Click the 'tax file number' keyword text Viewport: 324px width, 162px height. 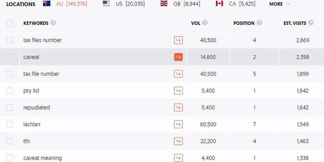tap(41, 74)
